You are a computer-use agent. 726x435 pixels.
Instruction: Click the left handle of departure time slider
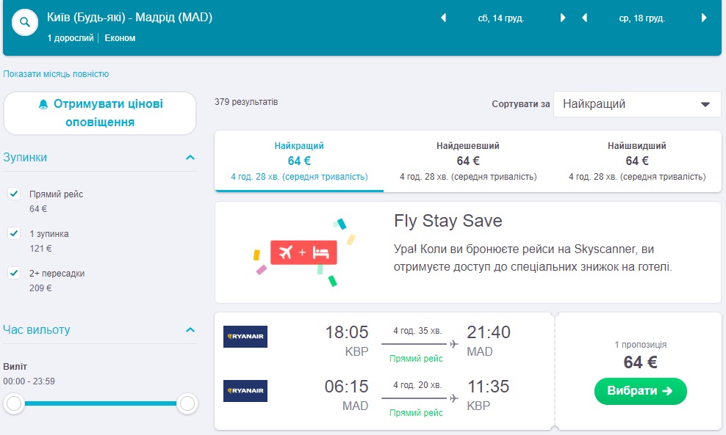(14, 403)
